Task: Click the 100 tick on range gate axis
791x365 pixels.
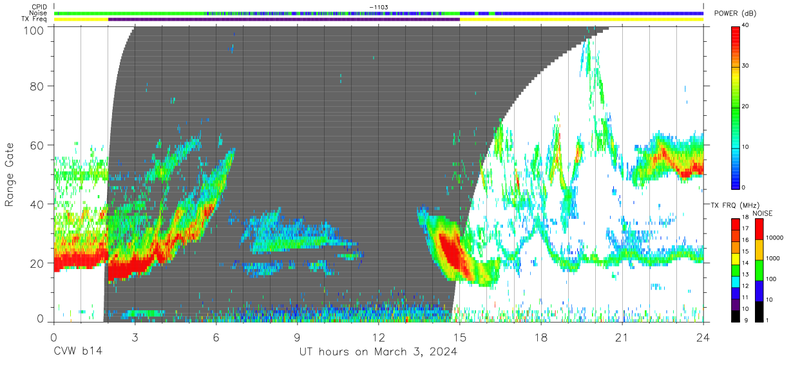Action: point(34,30)
